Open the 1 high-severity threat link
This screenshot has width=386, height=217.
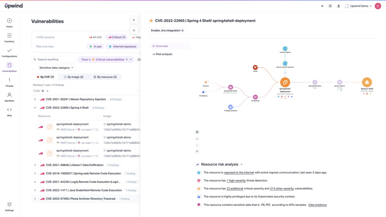(236, 181)
